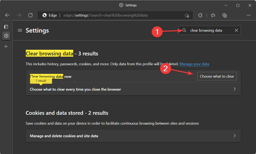Click the Edge logo in address bar
The image size is (256, 154).
click(x=45, y=15)
